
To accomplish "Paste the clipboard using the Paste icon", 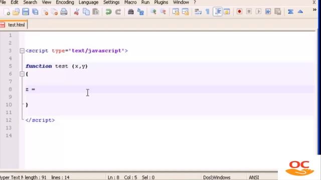I will coord(96,12).
